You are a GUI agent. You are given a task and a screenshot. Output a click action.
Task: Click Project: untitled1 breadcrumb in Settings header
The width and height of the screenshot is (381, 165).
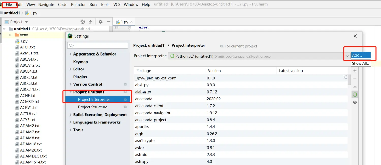pos(149,45)
